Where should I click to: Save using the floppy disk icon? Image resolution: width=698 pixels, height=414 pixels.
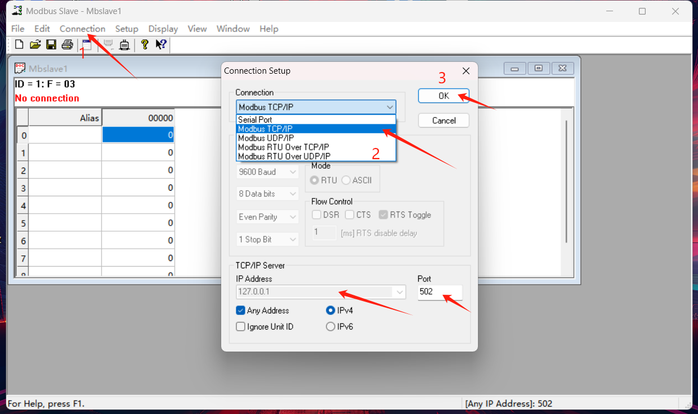(51, 44)
